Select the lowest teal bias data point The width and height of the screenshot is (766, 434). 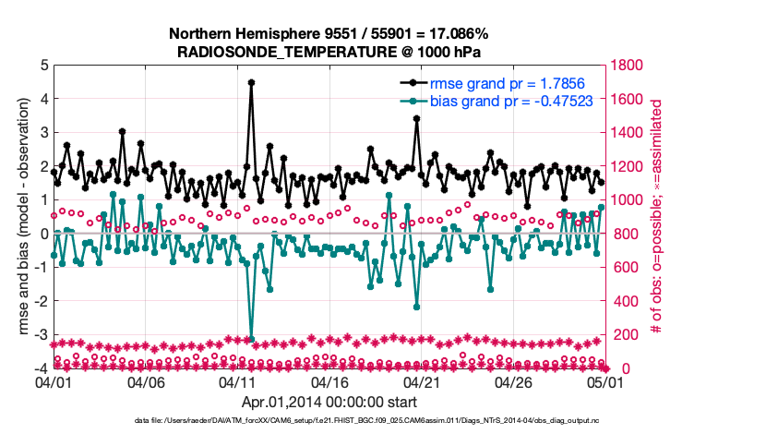click(251, 340)
